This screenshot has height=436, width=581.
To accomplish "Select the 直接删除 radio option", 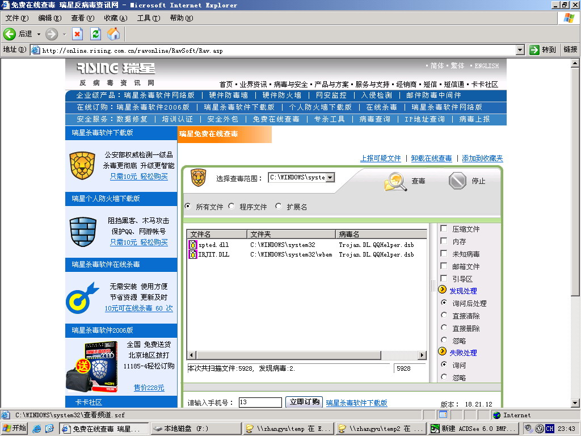I will pyautogui.click(x=444, y=328).
